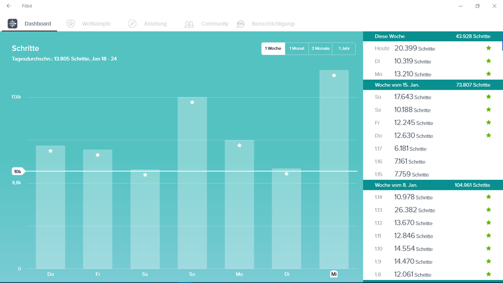Select the 1.12 13.670 Schritte row
The image size is (503, 283).
pyautogui.click(x=433, y=223)
